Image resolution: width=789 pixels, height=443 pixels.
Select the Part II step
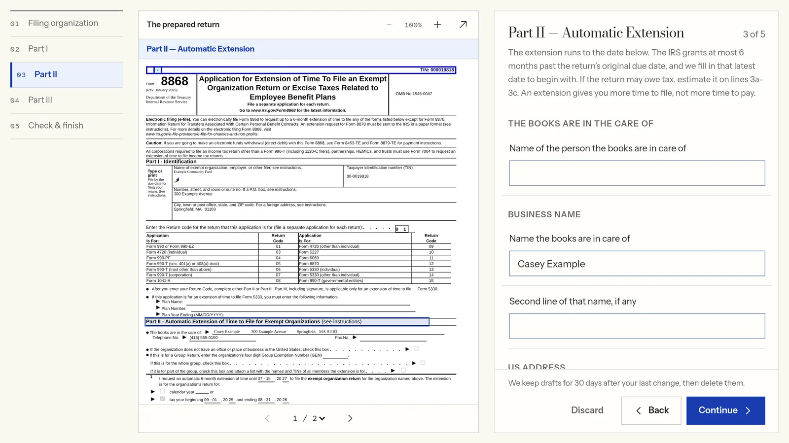click(67, 74)
